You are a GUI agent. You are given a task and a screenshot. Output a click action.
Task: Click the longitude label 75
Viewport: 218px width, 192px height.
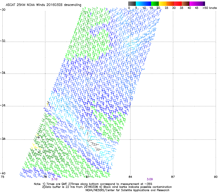pyautogui.click(x=2, y=177)
